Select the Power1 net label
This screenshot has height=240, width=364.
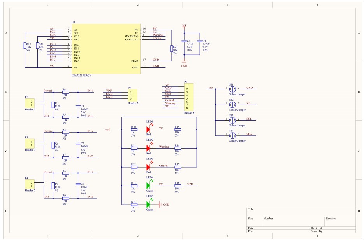(x=48, y=91)
